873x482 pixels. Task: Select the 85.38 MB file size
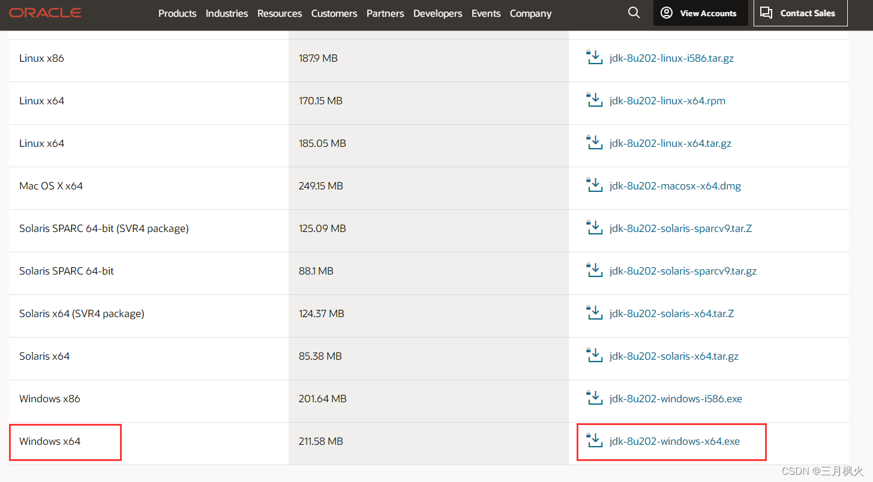click(320, 356)
